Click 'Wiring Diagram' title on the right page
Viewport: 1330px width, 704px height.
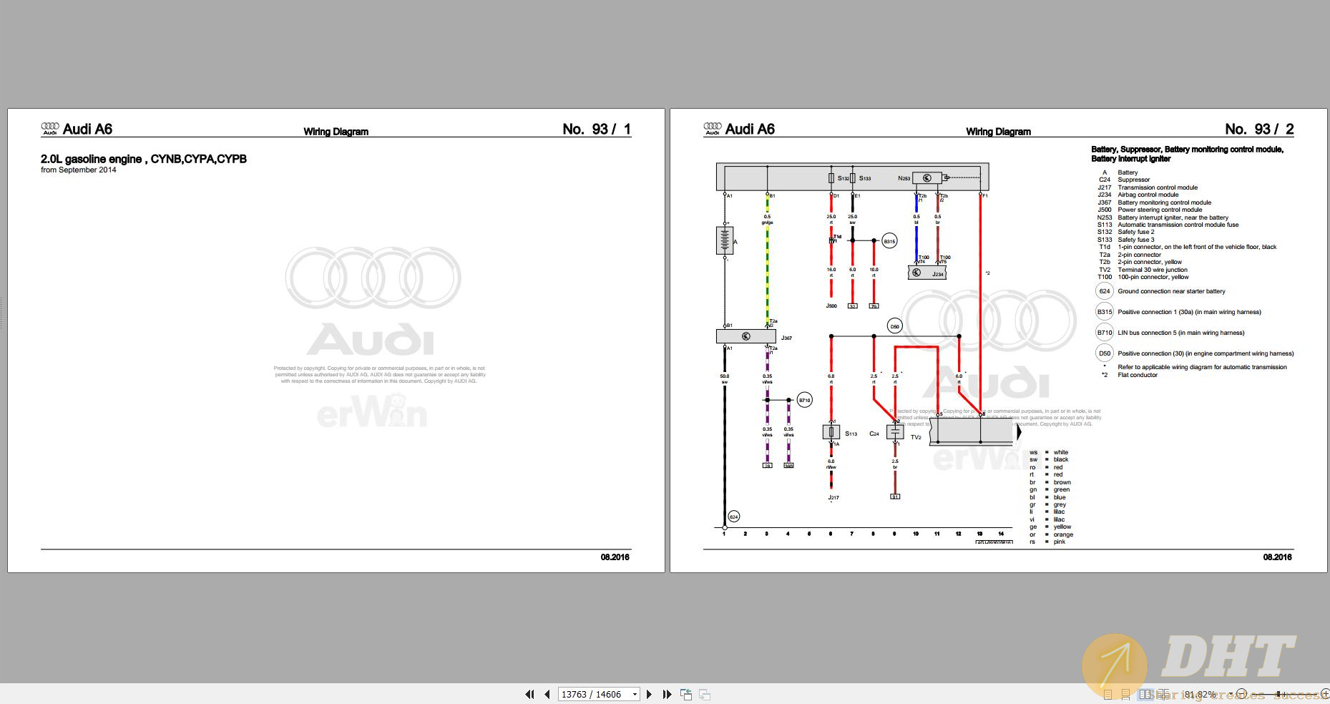coord(998,132)
